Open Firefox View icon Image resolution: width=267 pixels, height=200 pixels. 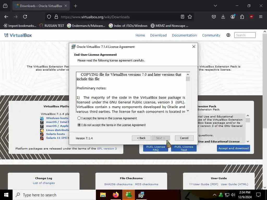coord(5,6)
